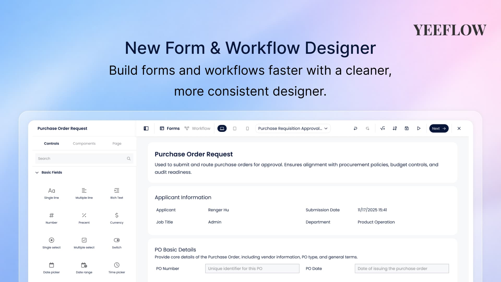Switch to tablet device preview
The image size is (501, 282).
235,128
